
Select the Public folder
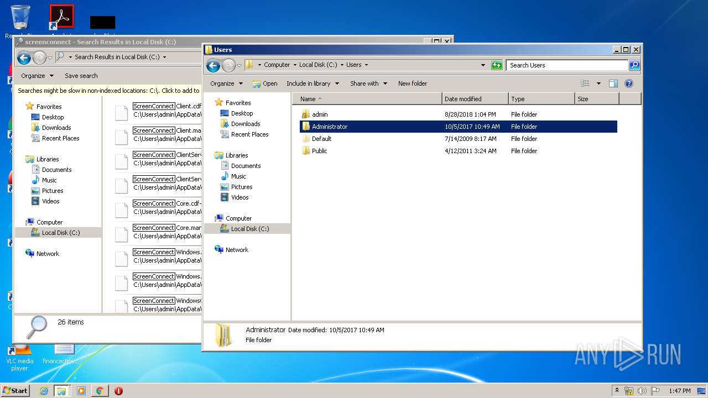[459, 151]
